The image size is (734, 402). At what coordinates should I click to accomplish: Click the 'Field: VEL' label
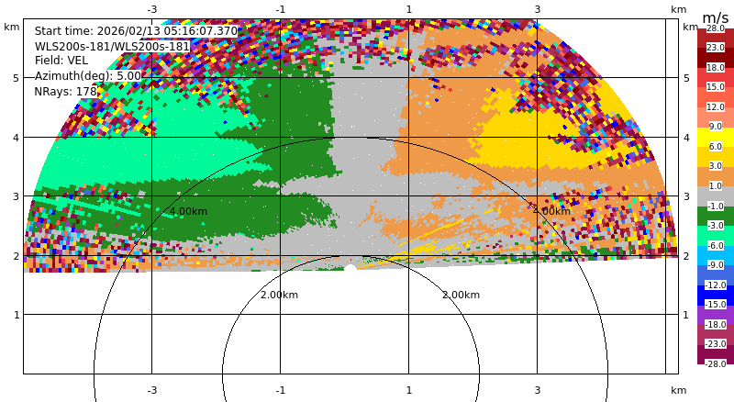click(61, 61)
